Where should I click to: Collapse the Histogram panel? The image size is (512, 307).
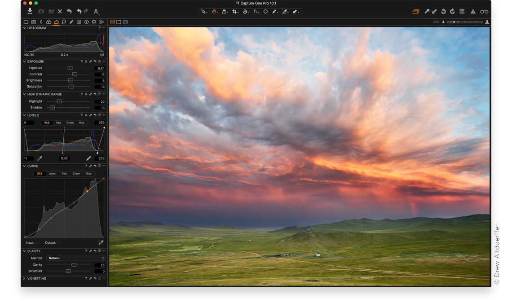click(x=24, y=28)
